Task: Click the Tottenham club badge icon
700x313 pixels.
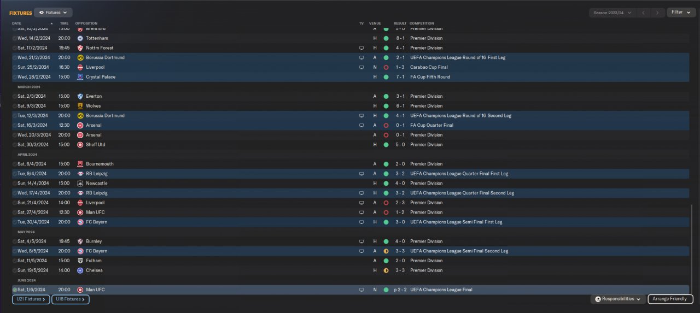Action: point(80,38)
